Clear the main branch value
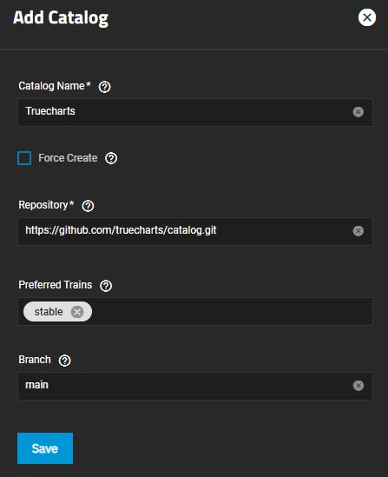388x477 pixels. [358, 386]
